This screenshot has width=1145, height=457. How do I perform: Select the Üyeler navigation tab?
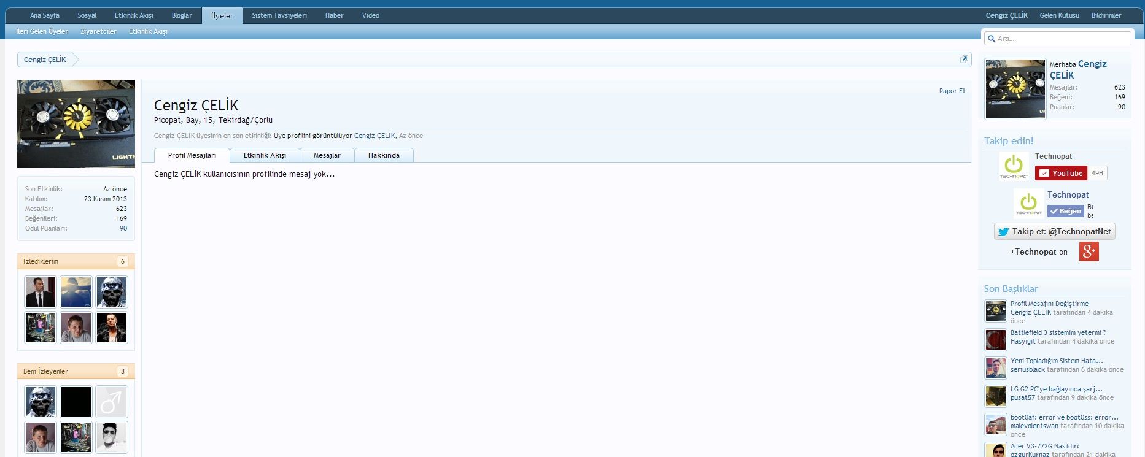[x=222, y=16]
